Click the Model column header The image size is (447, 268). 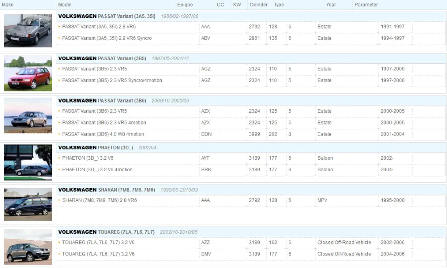[x=65, y=5]
